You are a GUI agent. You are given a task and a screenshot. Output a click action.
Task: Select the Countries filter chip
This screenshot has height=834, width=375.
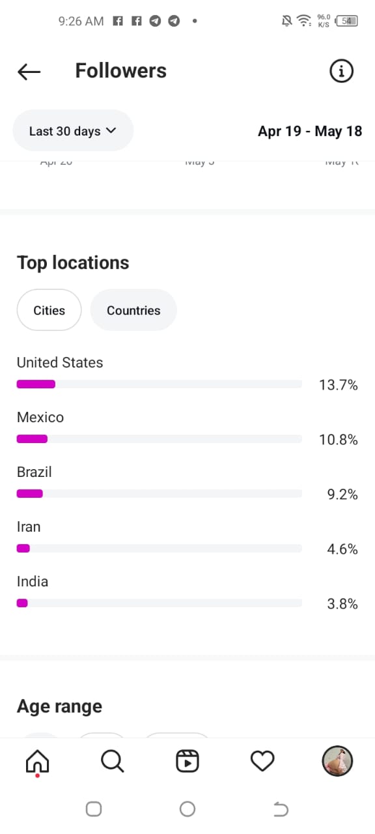pos(133,310)
